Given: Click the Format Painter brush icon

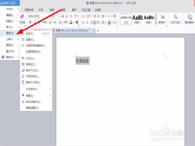Looking at the screenshot, I should pos(22,17).
